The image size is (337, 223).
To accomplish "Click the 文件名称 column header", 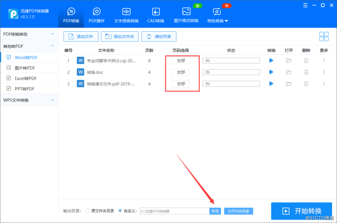I will point(106,50).
